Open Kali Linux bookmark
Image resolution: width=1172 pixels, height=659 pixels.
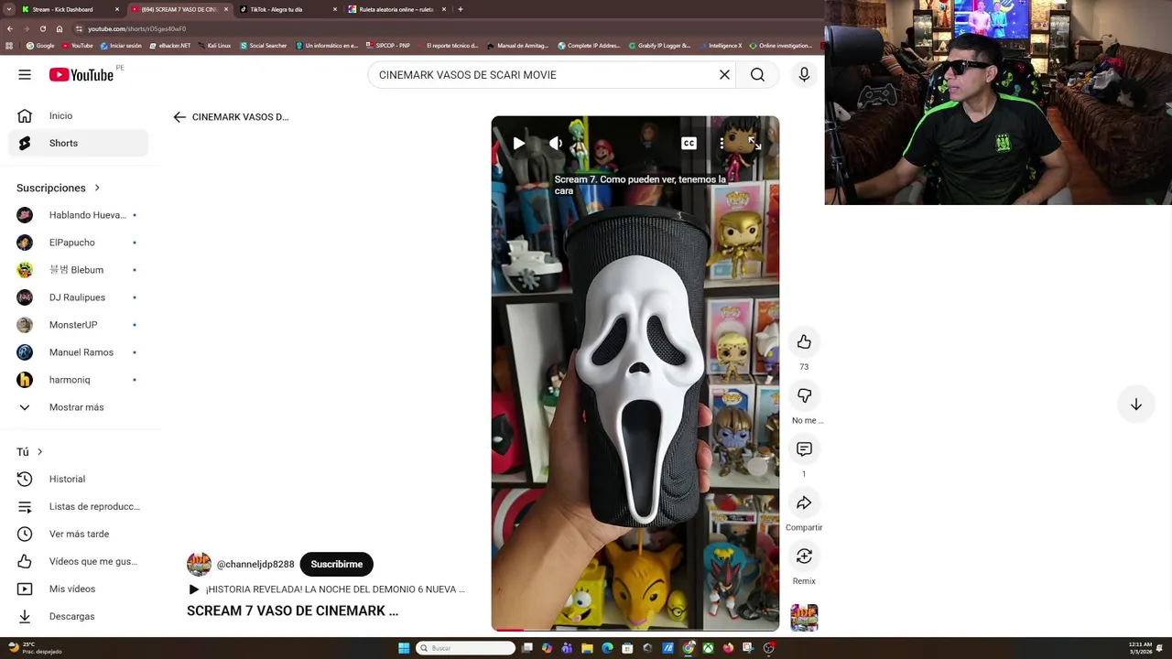coord(214,46)
